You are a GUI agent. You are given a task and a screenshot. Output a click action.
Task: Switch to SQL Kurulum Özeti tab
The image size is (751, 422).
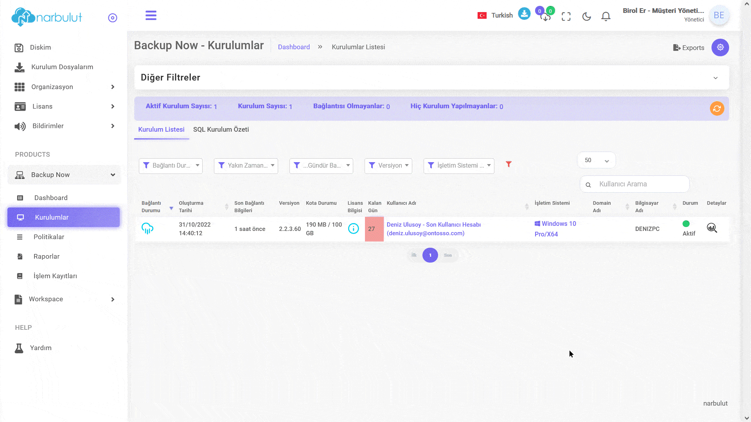pos(221,130)
